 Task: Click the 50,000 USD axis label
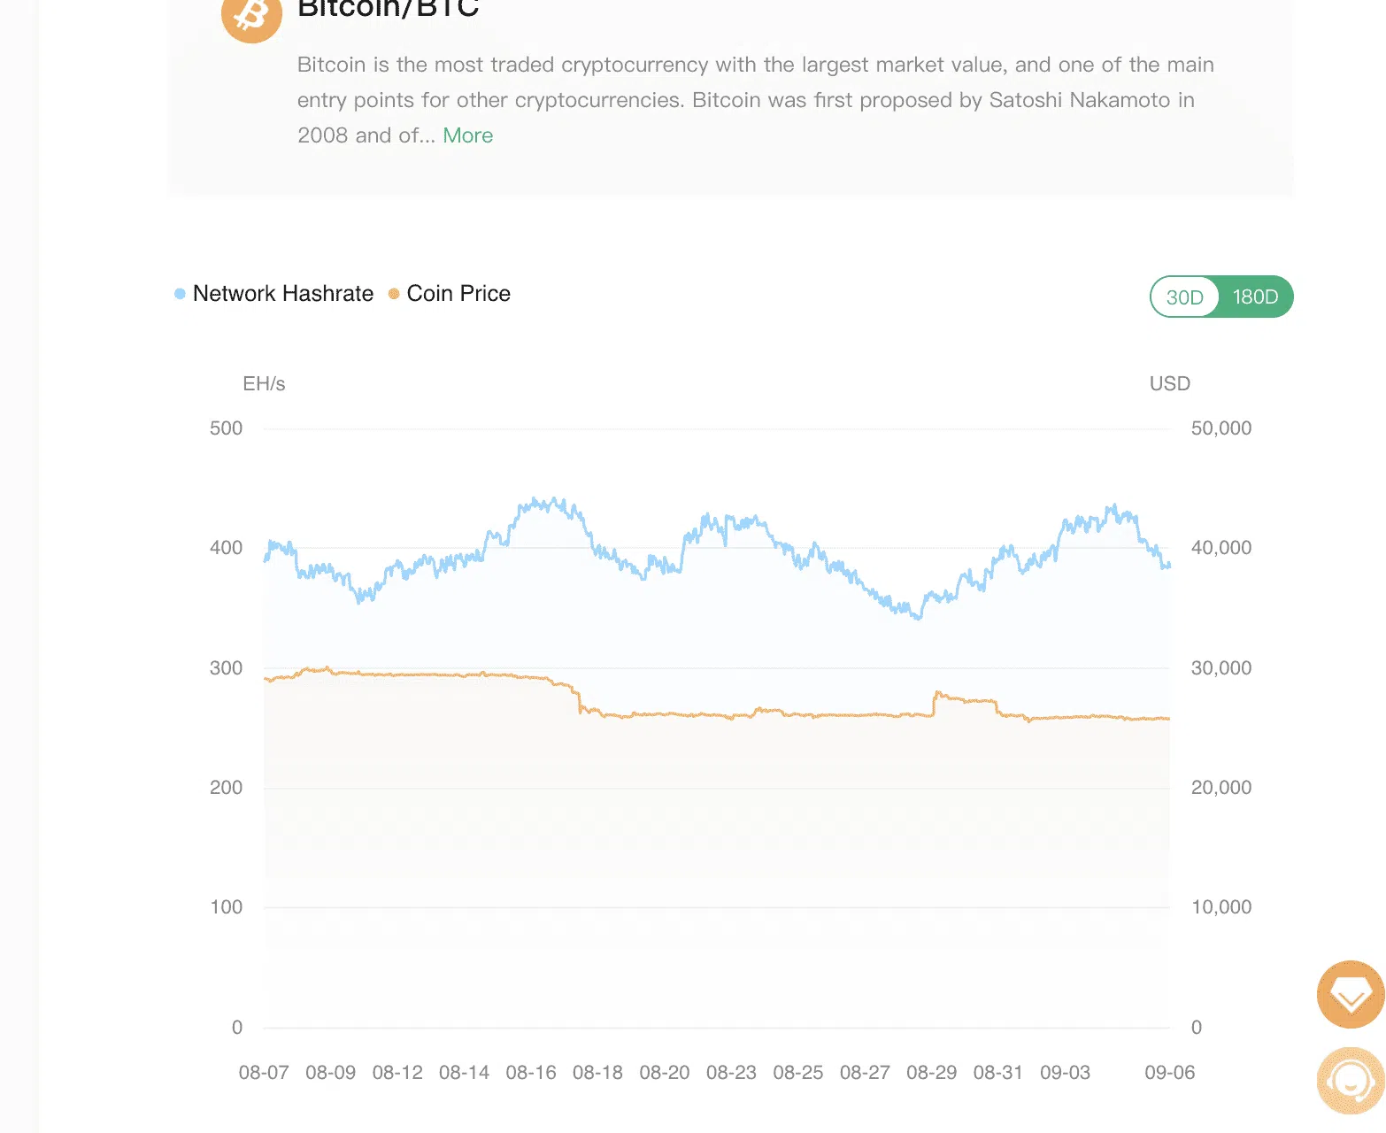tap(1221, 428)
